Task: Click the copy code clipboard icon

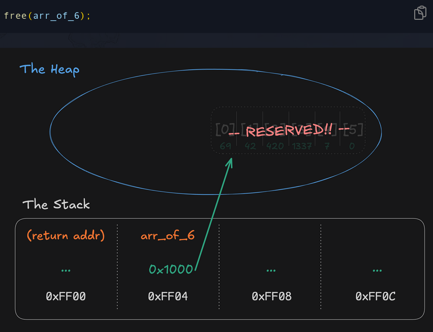Action: tap(420, 13)
